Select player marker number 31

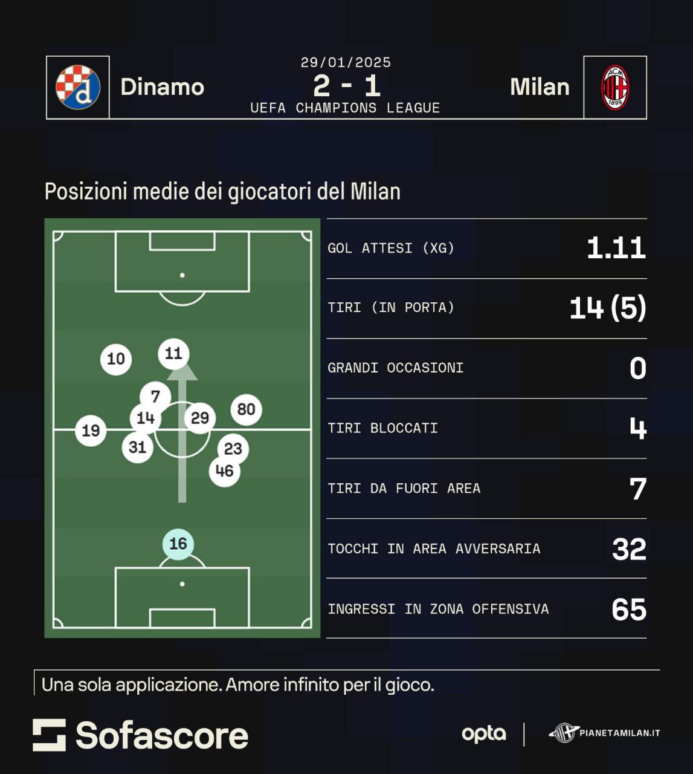[x=137, y=447]
